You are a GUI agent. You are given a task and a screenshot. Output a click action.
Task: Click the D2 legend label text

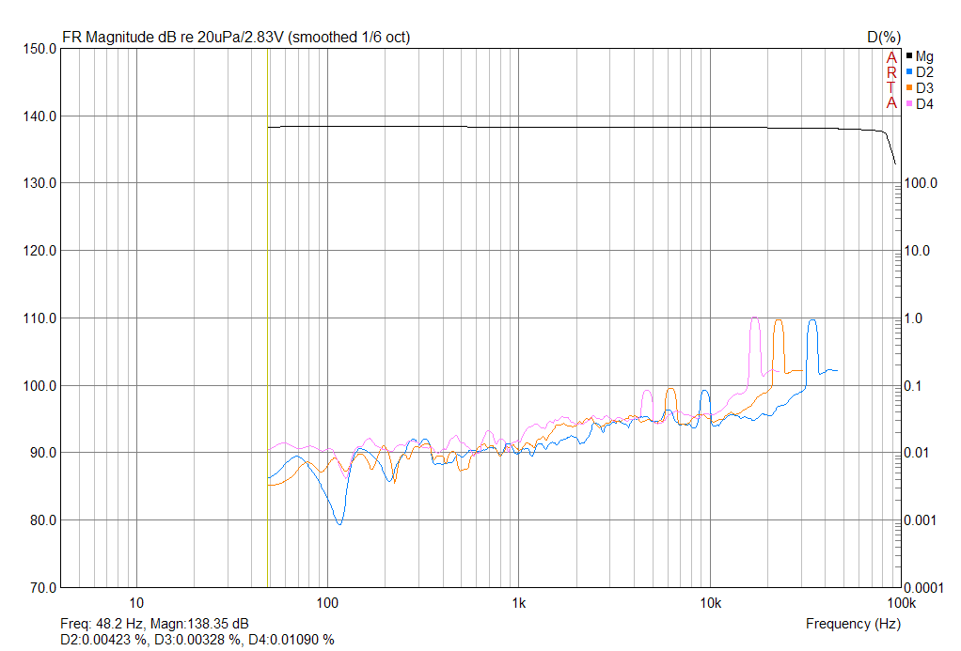pyautogui.click(x=924, y=72)
